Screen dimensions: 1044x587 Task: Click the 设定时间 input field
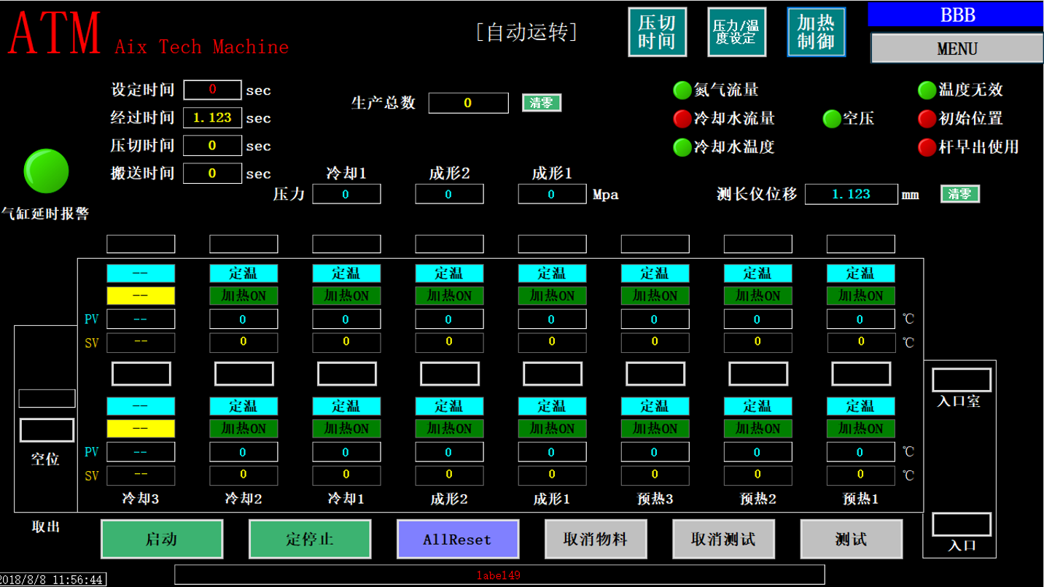(x=212, y=90)
